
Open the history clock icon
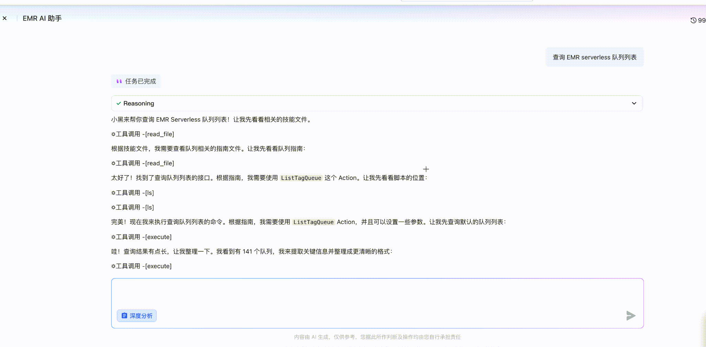coord(693,20)
